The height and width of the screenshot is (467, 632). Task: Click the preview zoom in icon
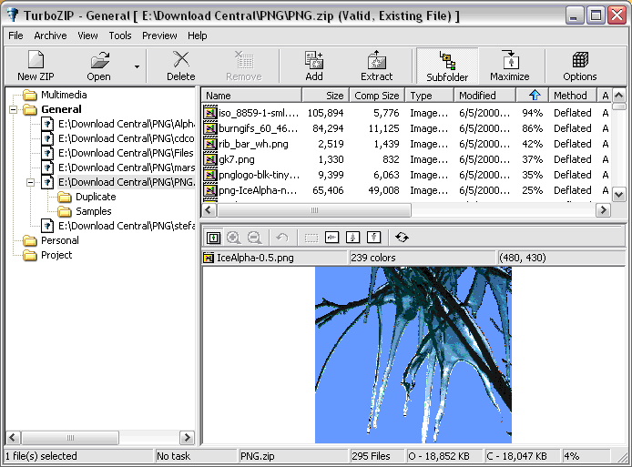pyautogui.click(x=234, y=238)
